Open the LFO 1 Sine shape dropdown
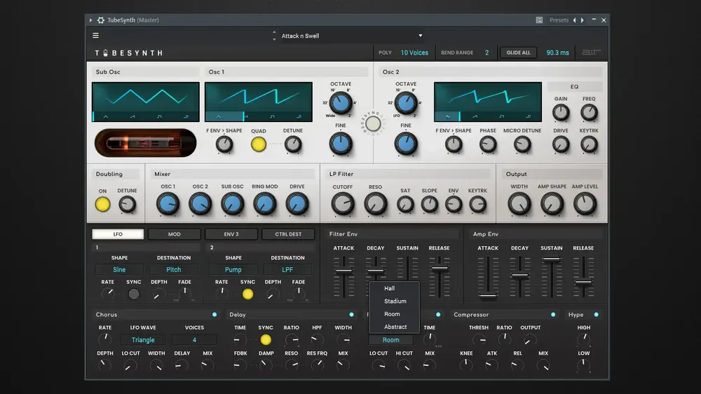Viewport: 701px width, 394px height. [x=119, y=270]
